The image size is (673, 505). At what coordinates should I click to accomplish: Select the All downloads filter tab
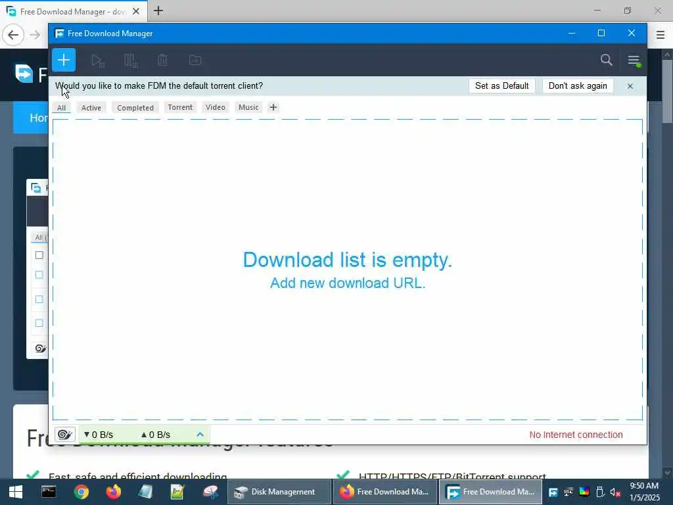[x=61, y=107]
